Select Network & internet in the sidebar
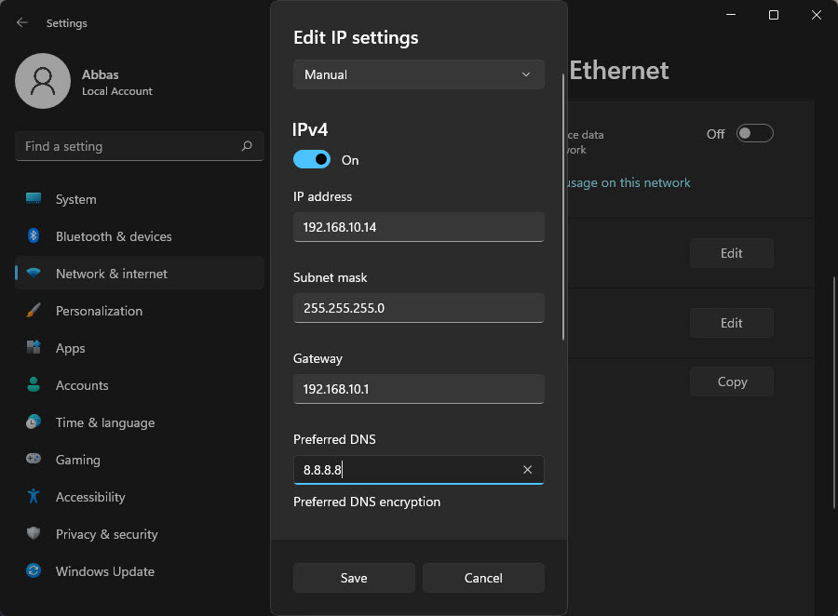The image size is (838, 616). click(35, 273)
